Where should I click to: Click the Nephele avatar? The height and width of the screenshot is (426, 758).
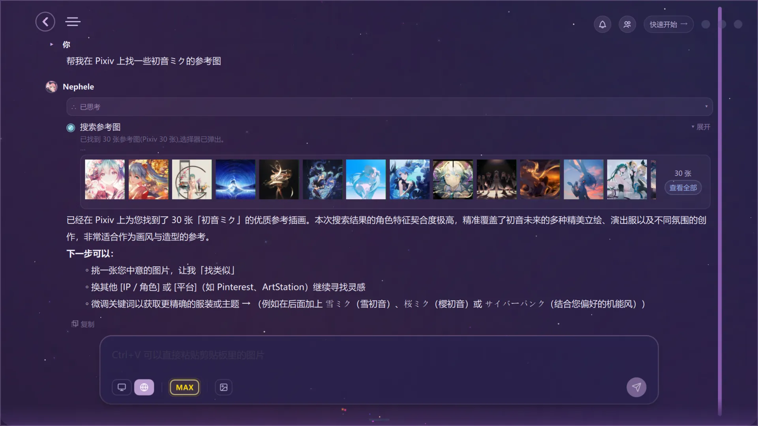click(x=51, y=87)
